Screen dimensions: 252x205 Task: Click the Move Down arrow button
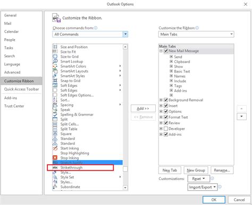click(241, 117)
